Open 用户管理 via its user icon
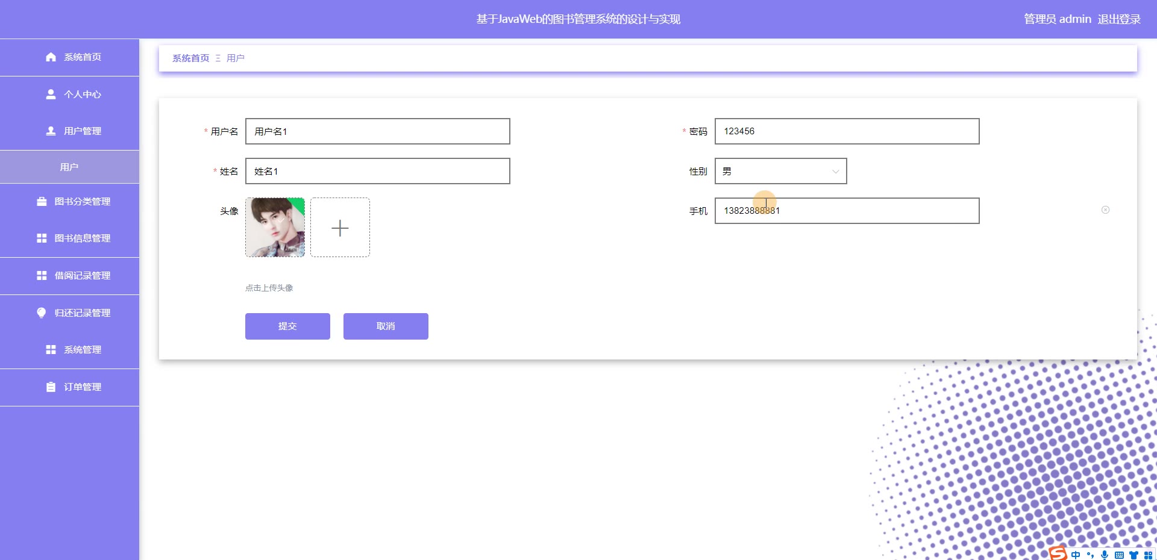This screenshot has width=1157, height=560. click(51, 131)
